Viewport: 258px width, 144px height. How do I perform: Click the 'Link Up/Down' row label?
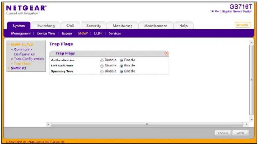[62, 66]
